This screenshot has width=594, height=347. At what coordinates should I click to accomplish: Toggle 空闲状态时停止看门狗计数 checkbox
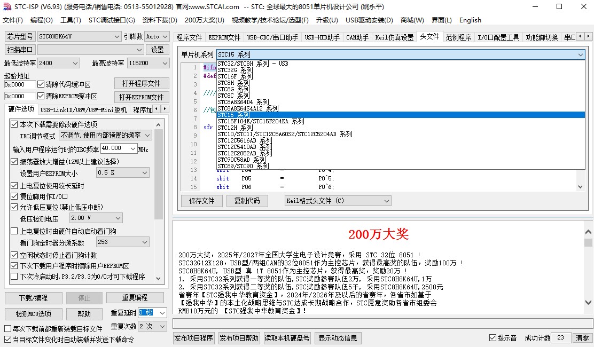pyautogui.click(x=14, y=255)
